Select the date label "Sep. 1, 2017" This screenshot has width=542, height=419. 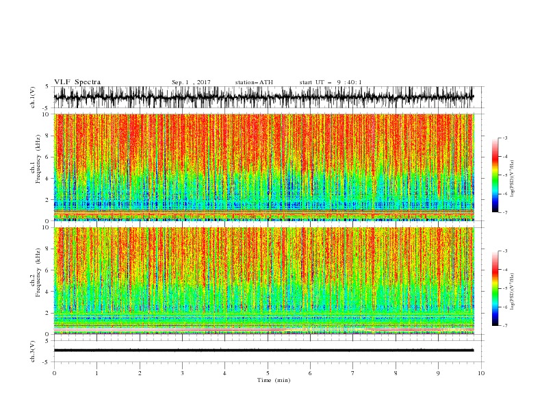point(191,82)
